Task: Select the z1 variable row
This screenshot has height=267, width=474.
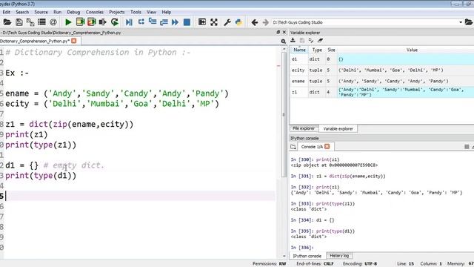Action: (x=382, y=92)
